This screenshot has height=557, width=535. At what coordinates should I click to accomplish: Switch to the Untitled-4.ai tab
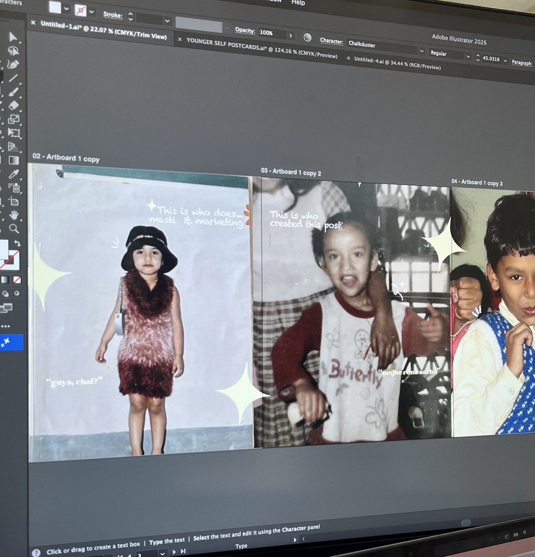click(x=397, y=64)
